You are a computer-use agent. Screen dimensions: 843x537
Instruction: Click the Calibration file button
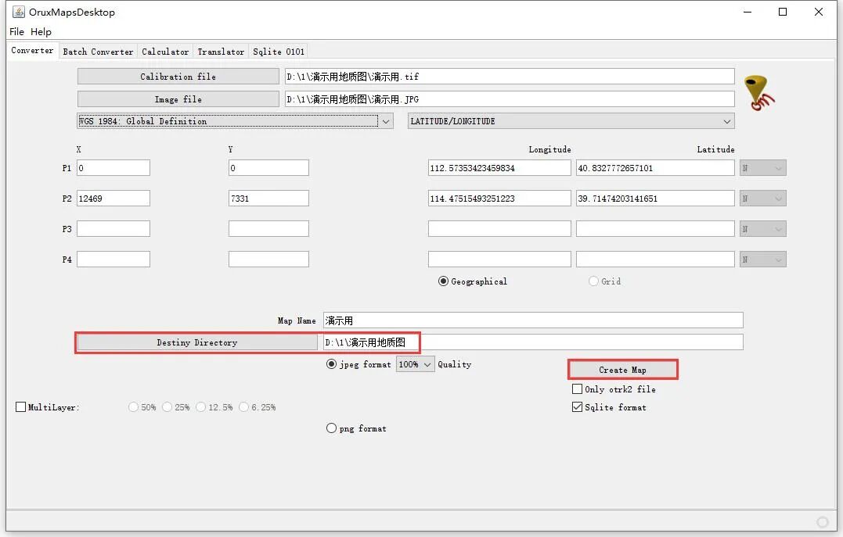[x=178, y=77]
